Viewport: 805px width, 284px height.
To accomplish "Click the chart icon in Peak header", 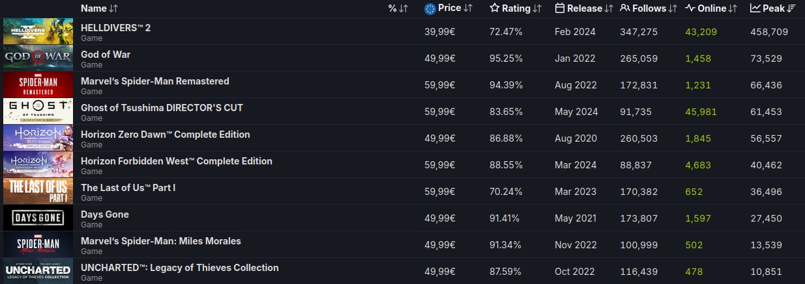I will coord(755,8).
